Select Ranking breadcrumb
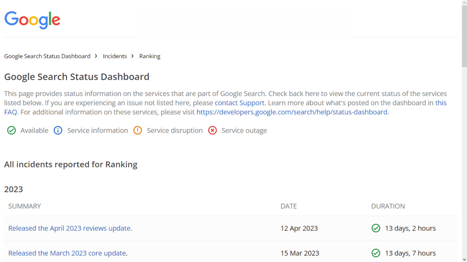The image size is (467, 262). [x=150, y=56]
